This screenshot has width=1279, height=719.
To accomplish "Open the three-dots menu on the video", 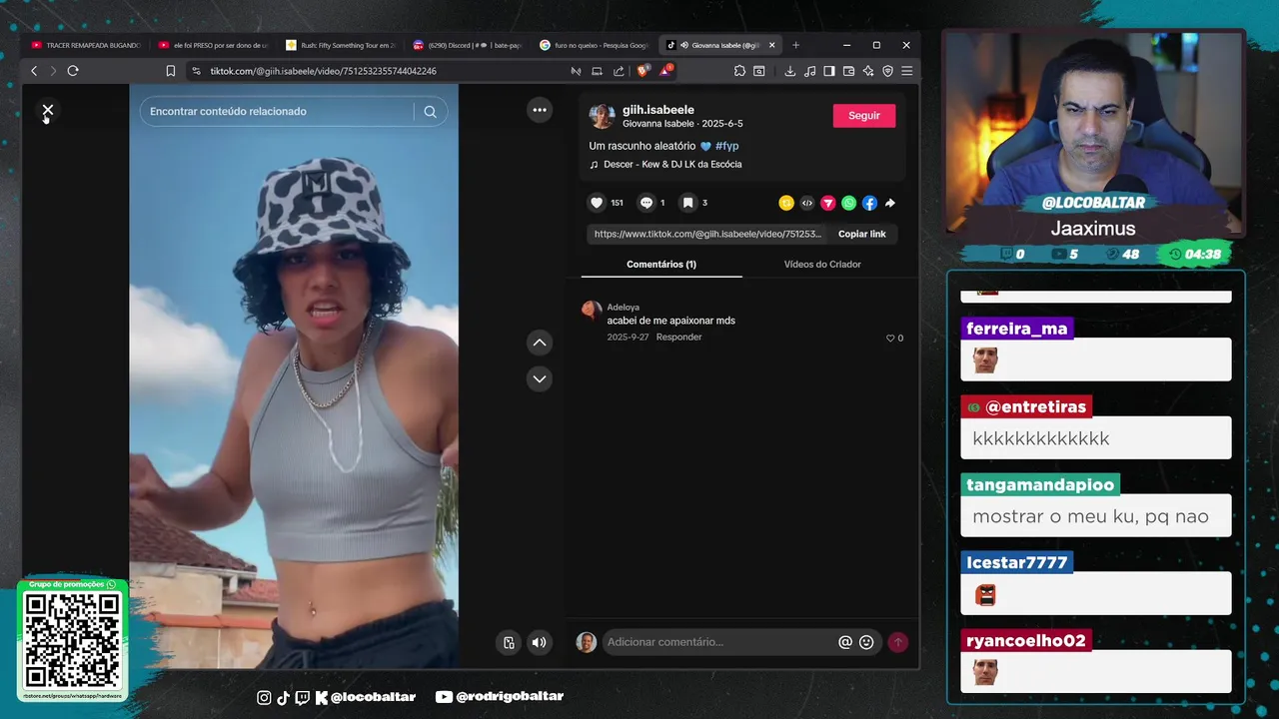I will click(540, 110).
